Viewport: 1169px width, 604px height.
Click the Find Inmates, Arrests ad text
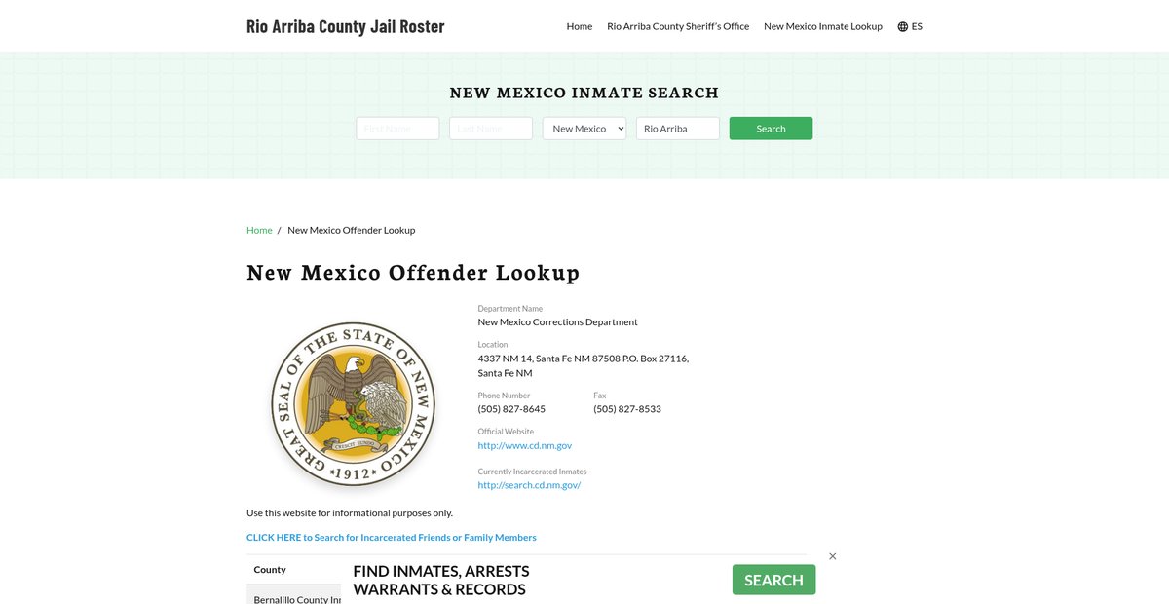[x=441, y=581]
